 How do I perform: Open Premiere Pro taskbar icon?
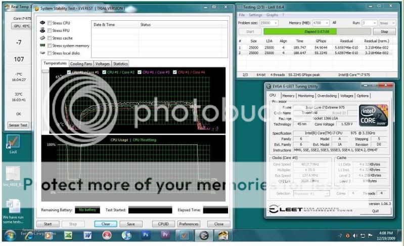point(165,235)
